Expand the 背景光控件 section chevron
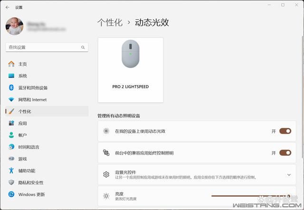 coord(289,175)
